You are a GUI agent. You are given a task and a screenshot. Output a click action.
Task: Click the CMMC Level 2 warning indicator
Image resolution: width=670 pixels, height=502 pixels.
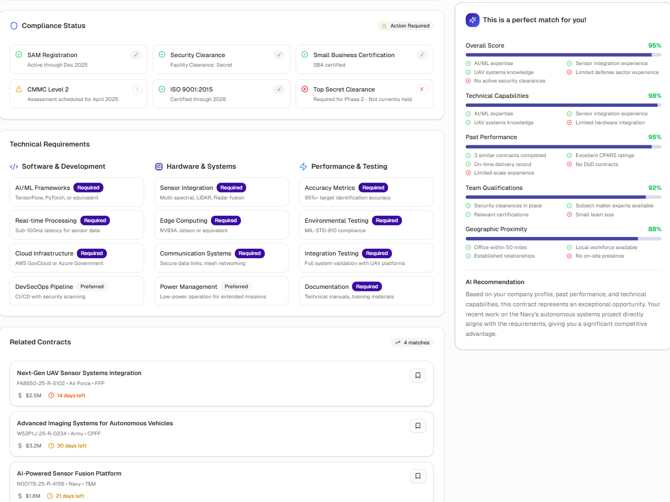(137, 89)
